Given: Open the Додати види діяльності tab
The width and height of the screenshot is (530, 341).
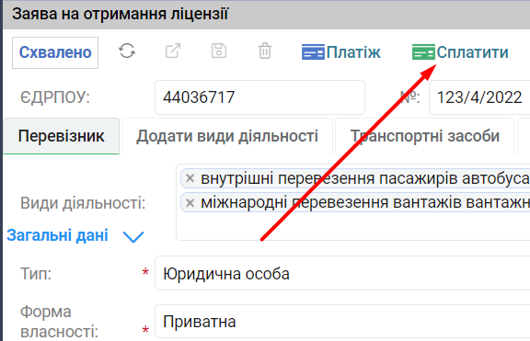Looking at the screenshot, I should (227, 136).
